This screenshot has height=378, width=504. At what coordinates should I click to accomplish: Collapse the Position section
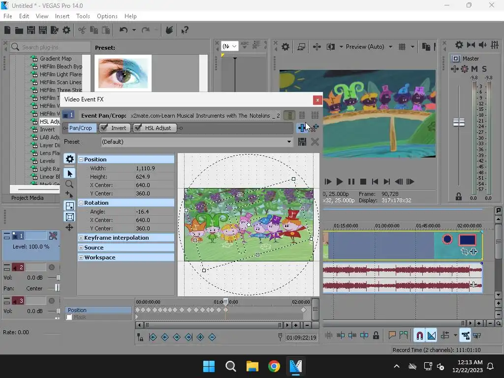(x=81, y=160)
